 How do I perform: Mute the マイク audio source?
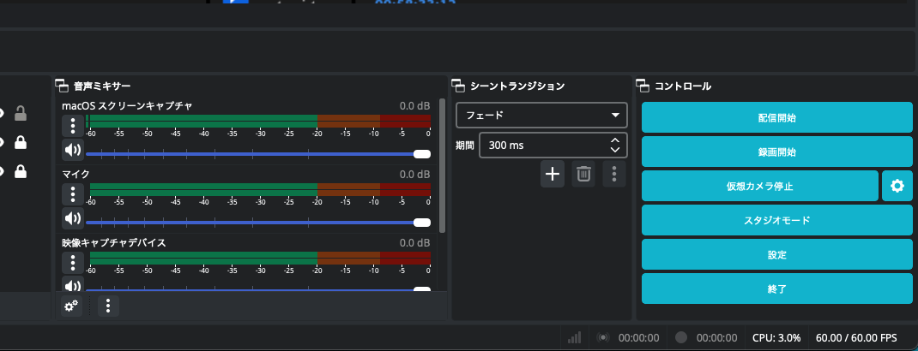(73, 218)
